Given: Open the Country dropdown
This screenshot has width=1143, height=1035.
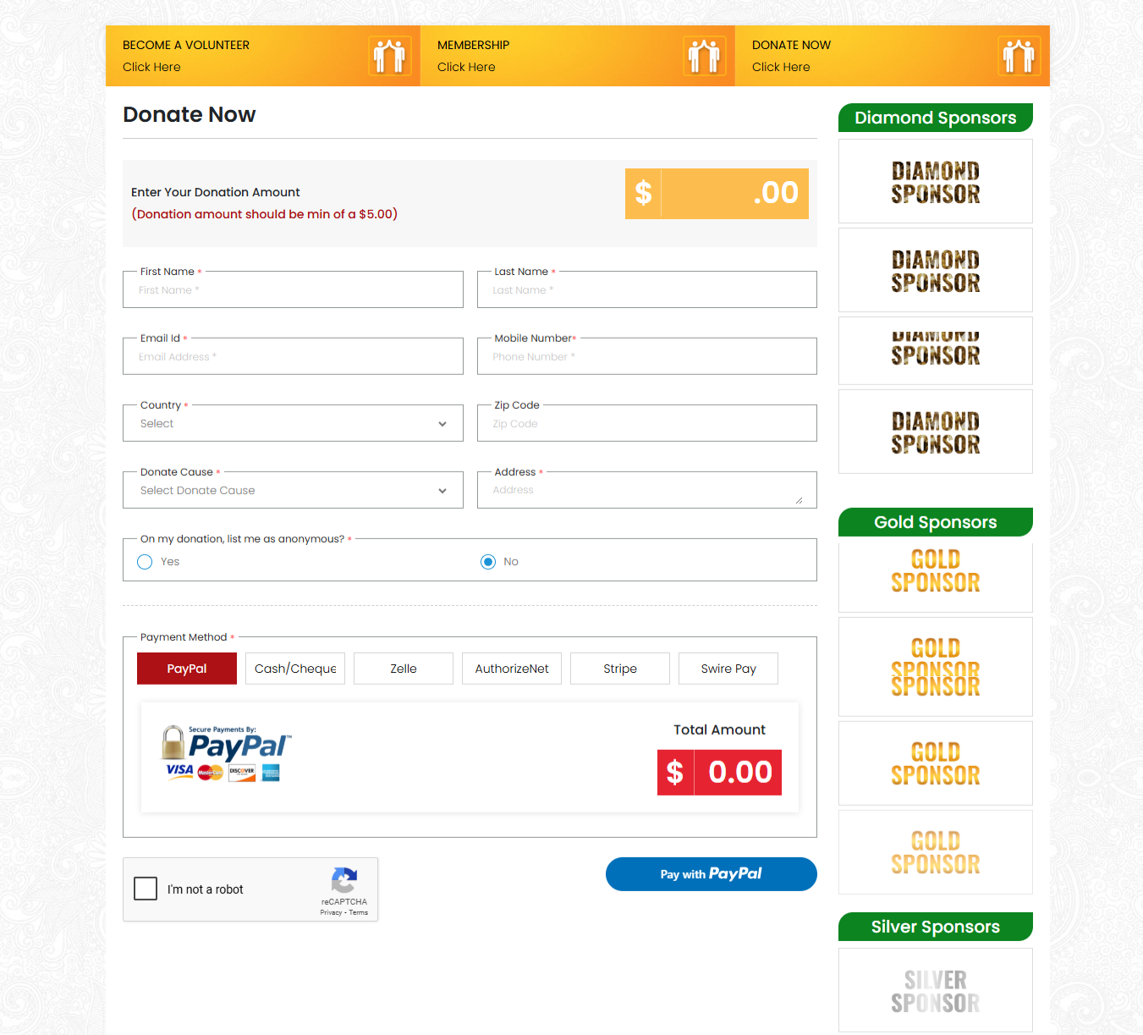Looking at the screenshot, I should click(293, 423).
